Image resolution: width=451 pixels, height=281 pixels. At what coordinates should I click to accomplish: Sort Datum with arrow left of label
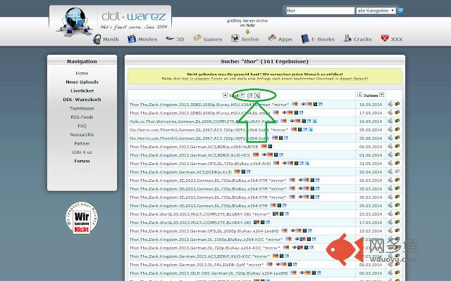point(359,95)
